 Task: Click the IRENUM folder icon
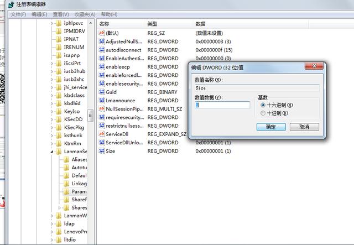[59, 47]
